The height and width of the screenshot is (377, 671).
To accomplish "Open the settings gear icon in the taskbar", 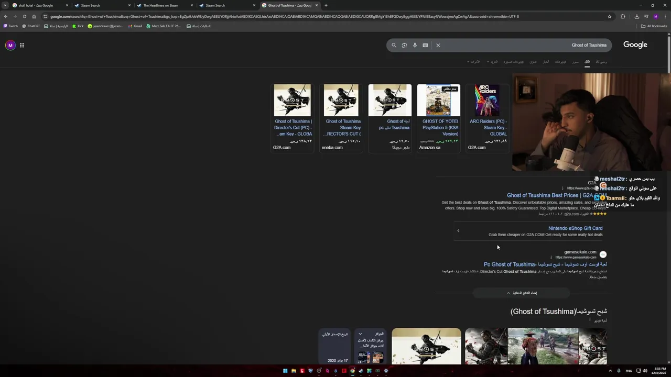I will [386, 371].
